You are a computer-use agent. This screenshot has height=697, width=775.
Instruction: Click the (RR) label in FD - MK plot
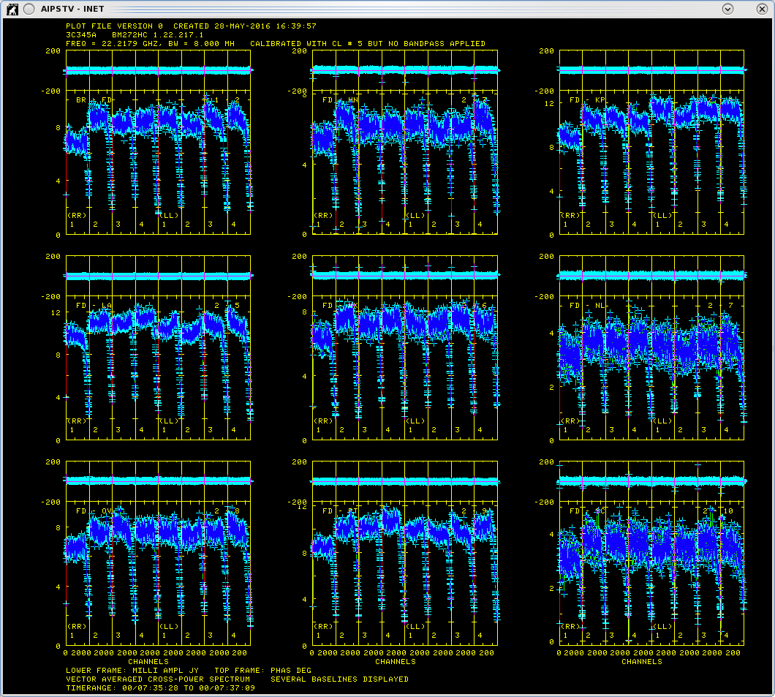(x=323, y=421)
